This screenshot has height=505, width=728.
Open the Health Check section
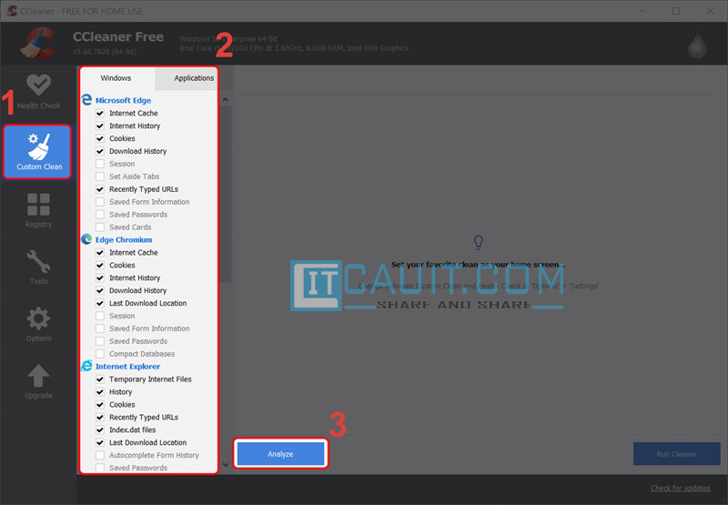38,92
